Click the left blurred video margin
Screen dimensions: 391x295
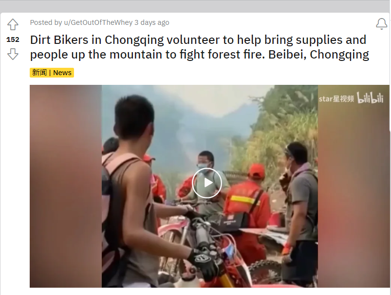(66, 186)
